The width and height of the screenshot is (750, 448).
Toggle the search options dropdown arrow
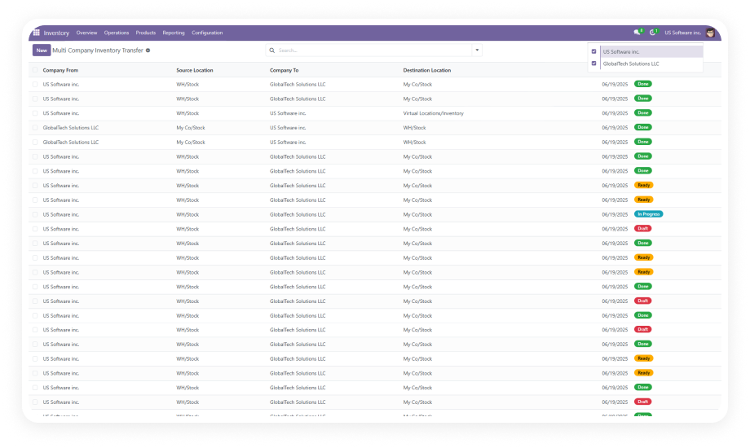(477, 51)
